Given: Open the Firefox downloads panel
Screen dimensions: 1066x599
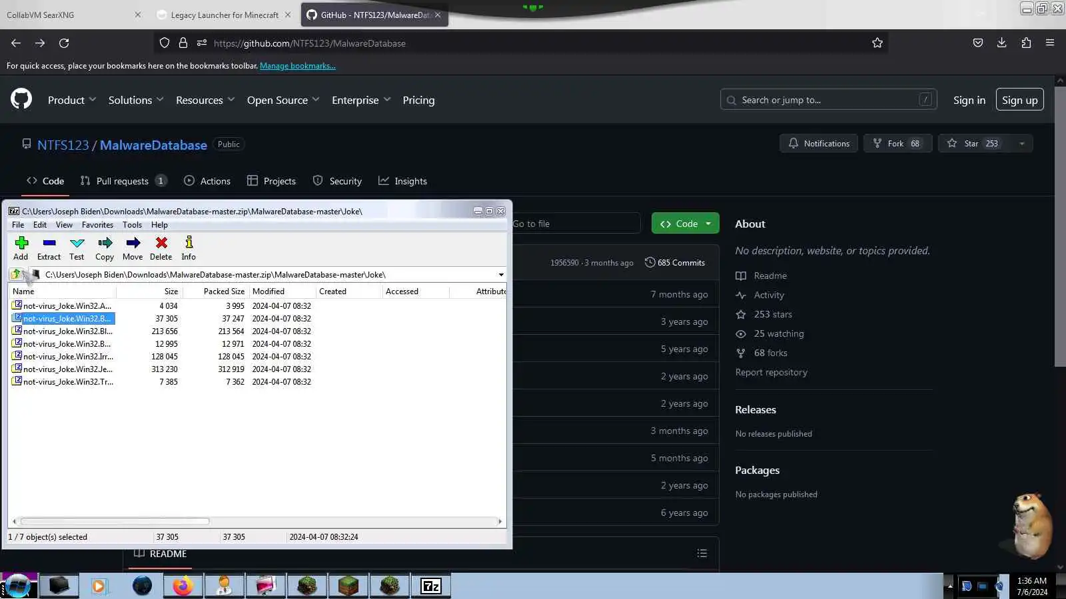Looking at the screenshot, I should point(1001,43).
